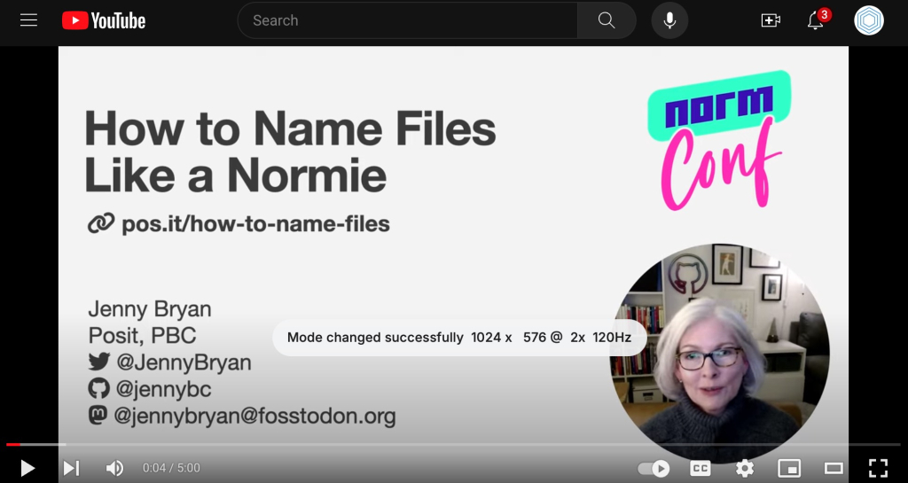Screen dimensions: 908x483
Task: Click the 'Jenny Bryan' name text
Action: 149,309
